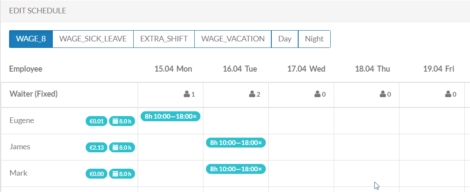The height and width of the screenshot is (192, 470).
Task: Choose the EXTRA_SHIFT option
Action: pos(164,39)
